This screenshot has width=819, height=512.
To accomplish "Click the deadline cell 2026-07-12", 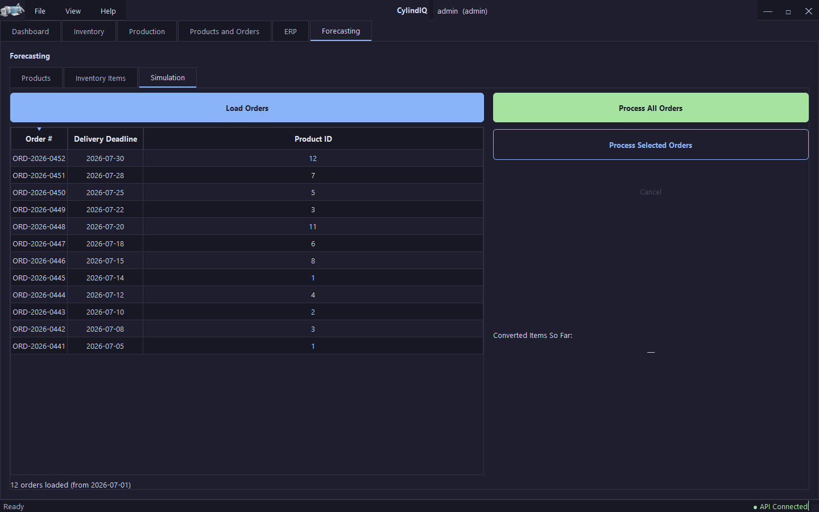I will (105, 295).
